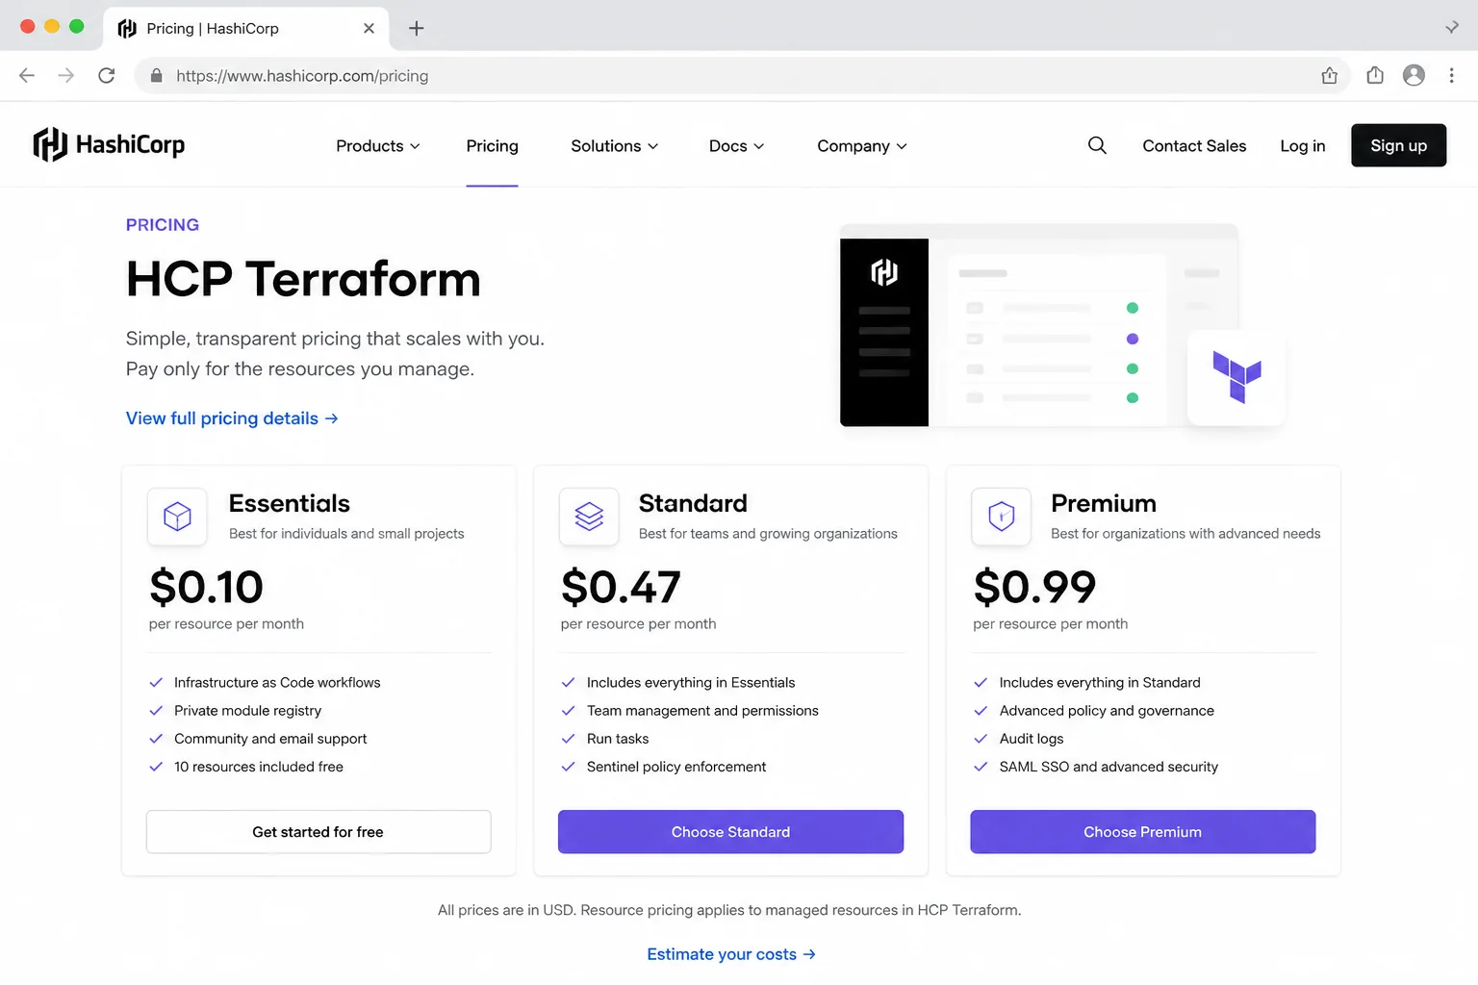1478x985 pixels.
Task: Click checkmark beside Infrastructure as Code workflows
Action: click(156, 683)
